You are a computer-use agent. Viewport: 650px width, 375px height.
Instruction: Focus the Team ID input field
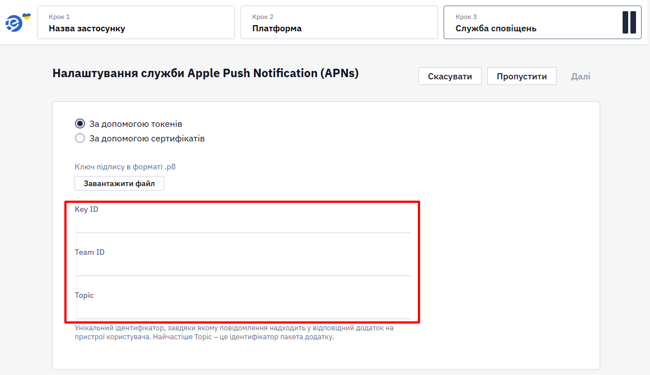(243, 267)
